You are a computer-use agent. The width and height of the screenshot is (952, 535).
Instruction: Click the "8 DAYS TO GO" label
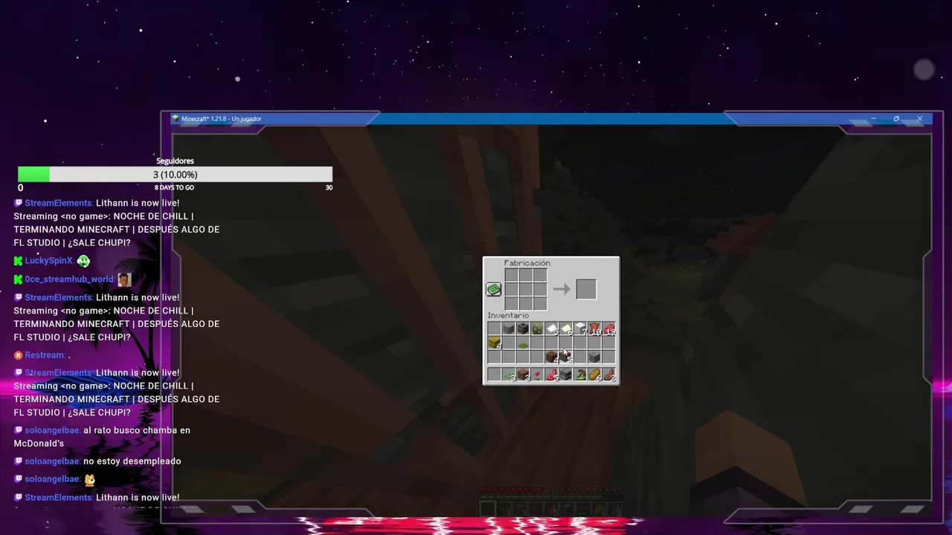tap(174, 188)
